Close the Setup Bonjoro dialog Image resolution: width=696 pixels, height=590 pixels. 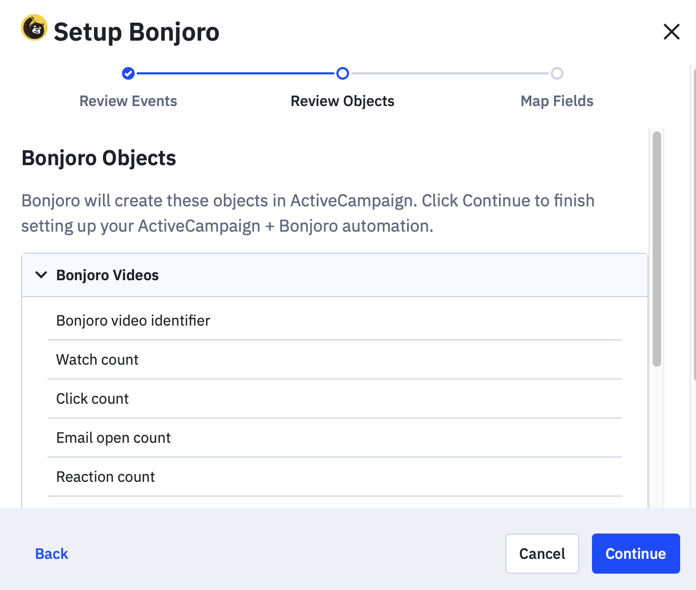(x=671, y=32)
